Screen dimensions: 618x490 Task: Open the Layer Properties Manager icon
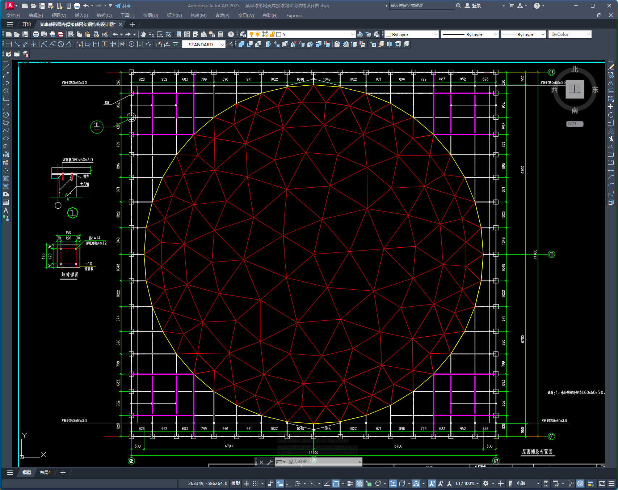coord(243,34)
